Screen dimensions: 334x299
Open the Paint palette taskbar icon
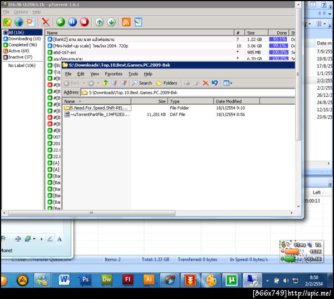point(211,280)
